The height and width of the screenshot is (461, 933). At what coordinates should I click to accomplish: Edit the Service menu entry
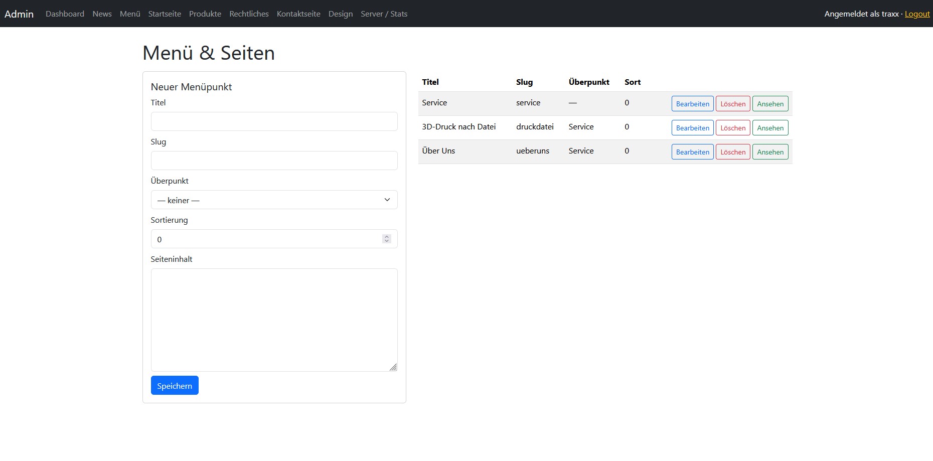click(692, 103)
